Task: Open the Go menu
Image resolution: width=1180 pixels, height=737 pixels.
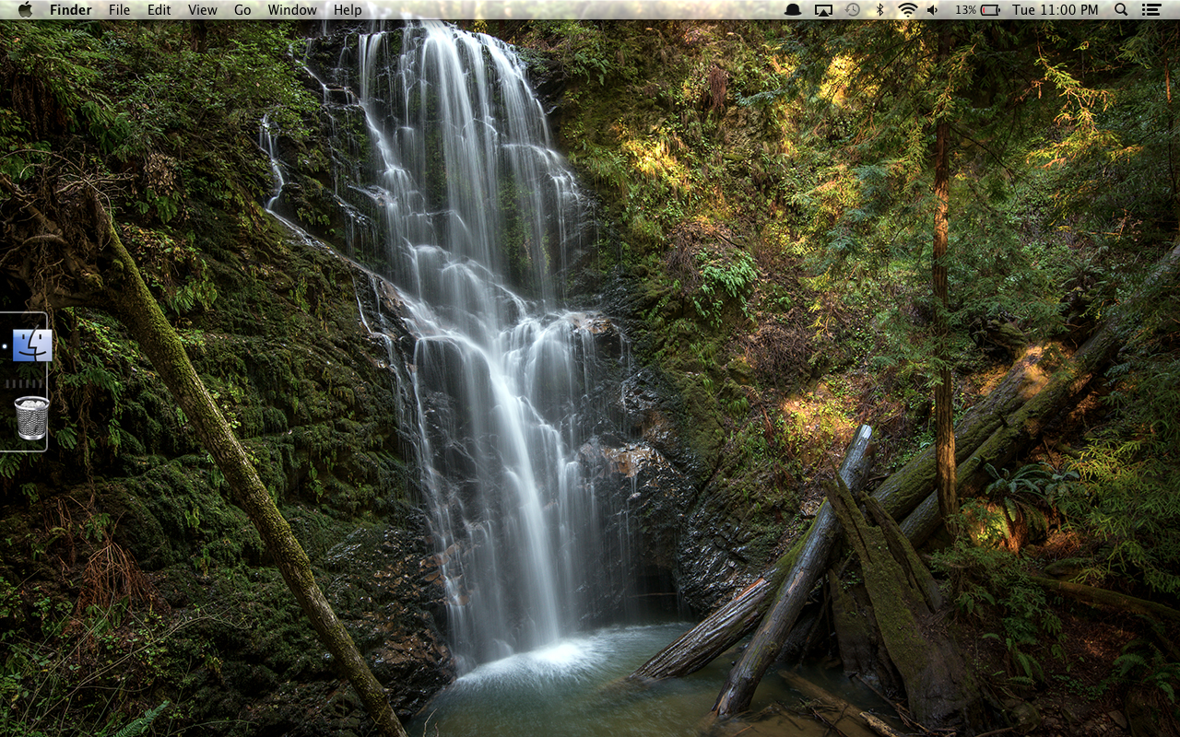Action: (242, 10)
